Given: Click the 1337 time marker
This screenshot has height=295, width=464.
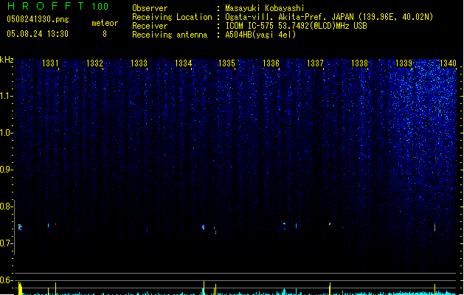Looking at the screenshot, I should 315,63.
